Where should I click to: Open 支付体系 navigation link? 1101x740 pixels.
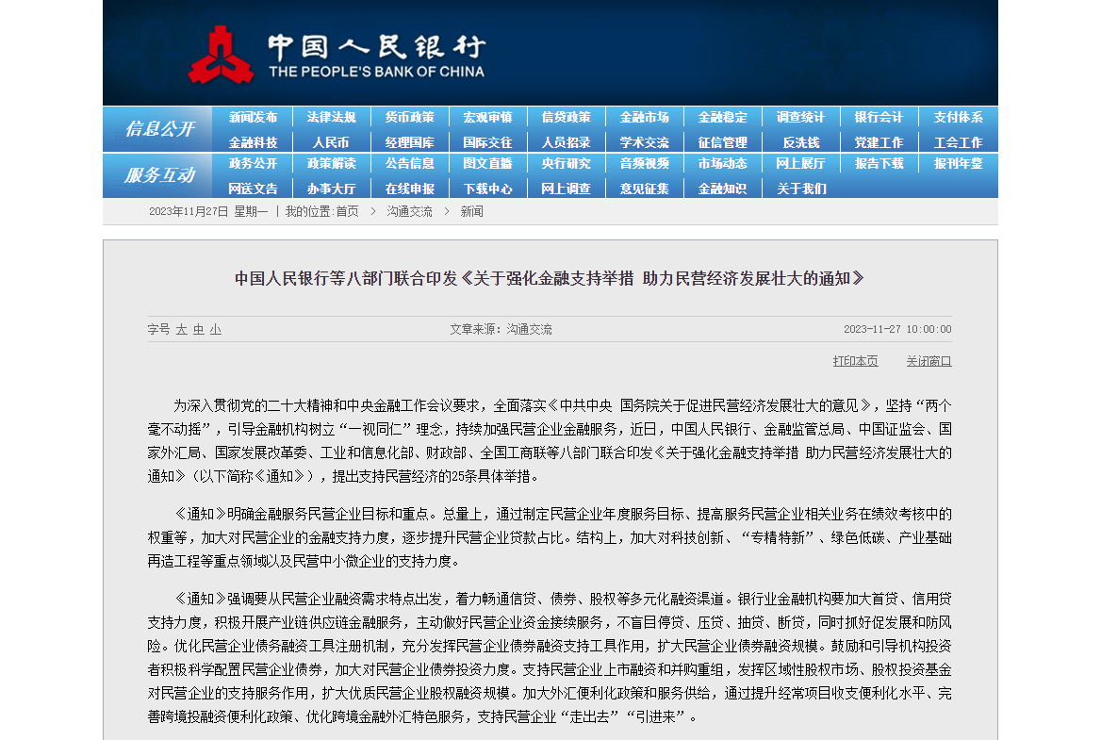[958, 117]
